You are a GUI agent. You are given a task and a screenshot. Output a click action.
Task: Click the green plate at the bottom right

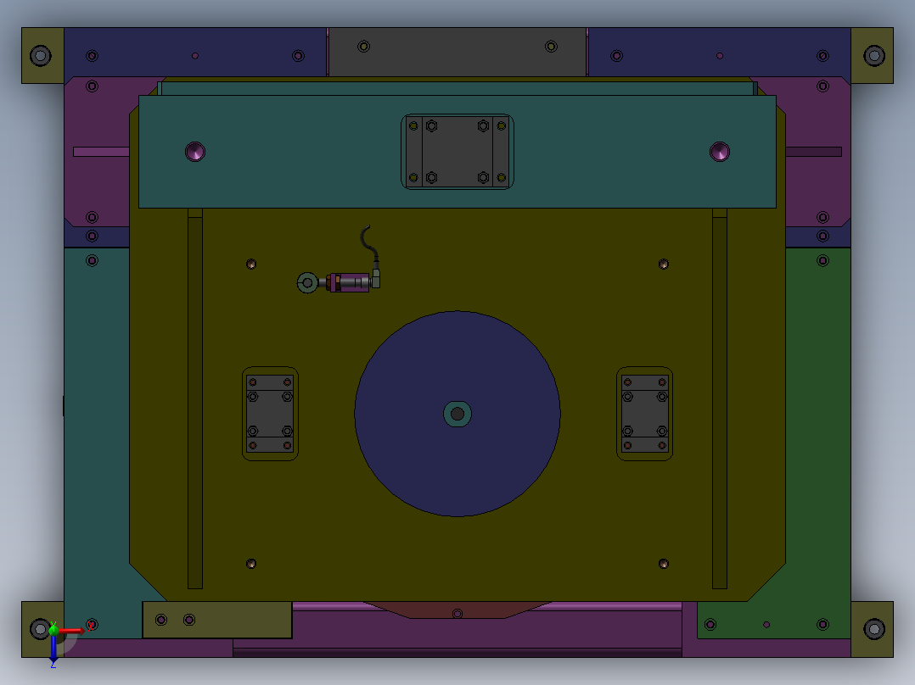click(774, 621)
